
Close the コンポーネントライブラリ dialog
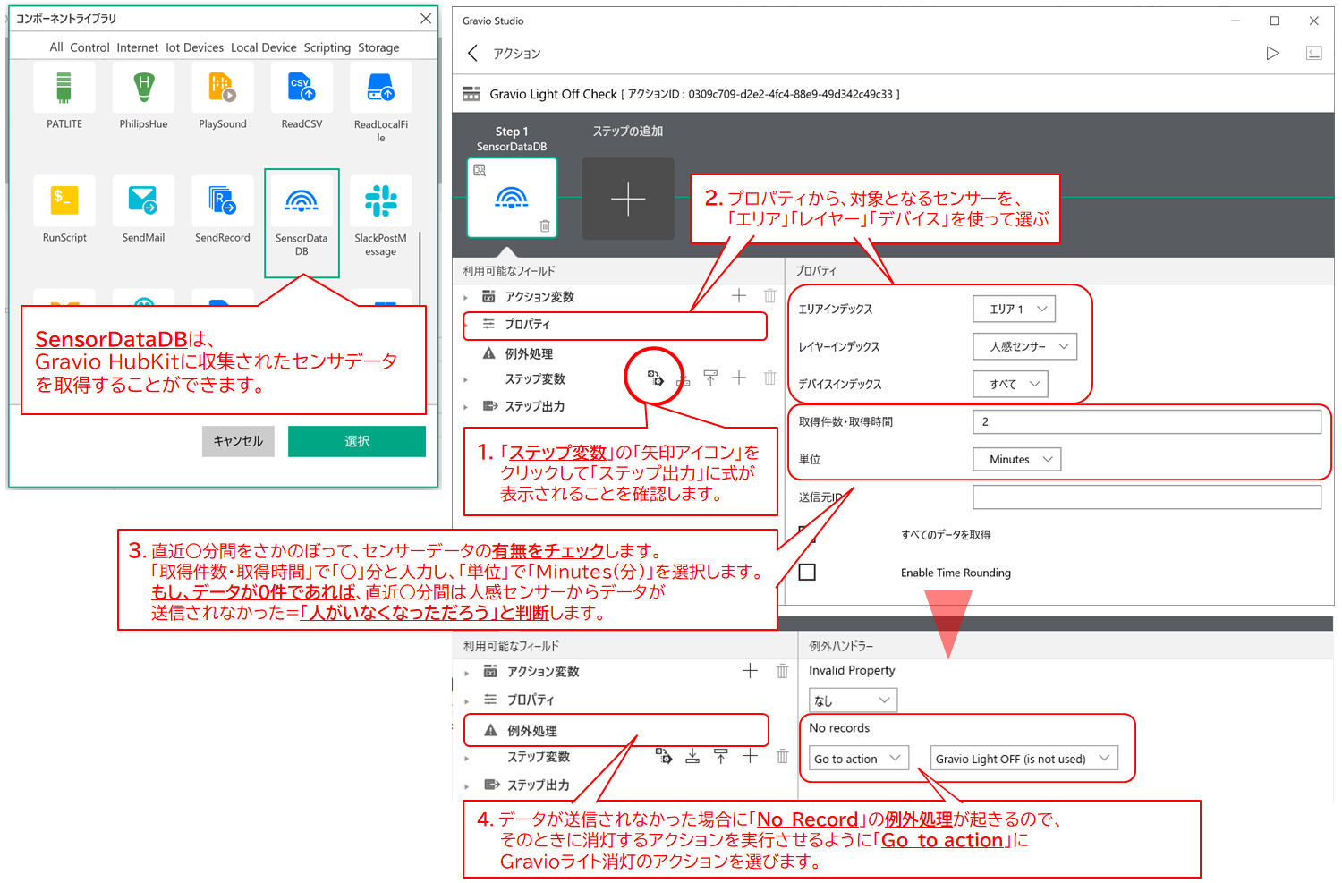426,18
